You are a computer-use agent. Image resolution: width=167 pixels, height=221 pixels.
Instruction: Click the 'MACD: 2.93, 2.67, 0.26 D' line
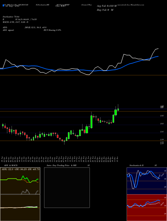point(15,22)
